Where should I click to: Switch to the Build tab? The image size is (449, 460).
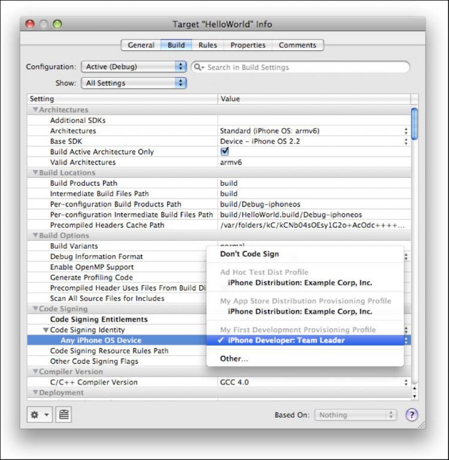coord(176,45)
